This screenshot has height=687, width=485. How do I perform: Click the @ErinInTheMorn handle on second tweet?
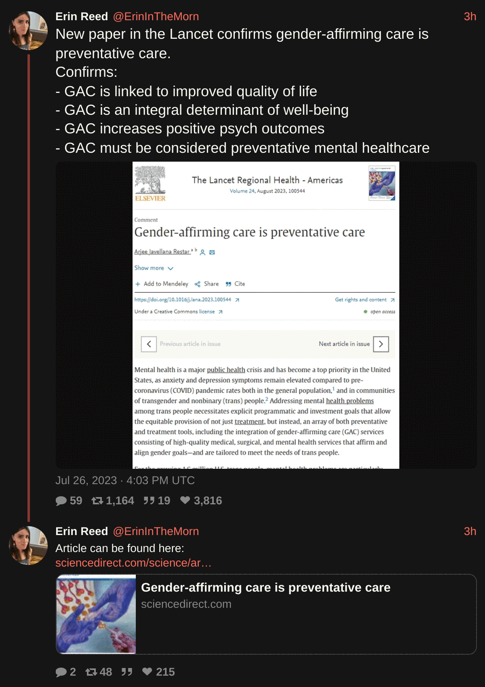[x=156, y=531]
